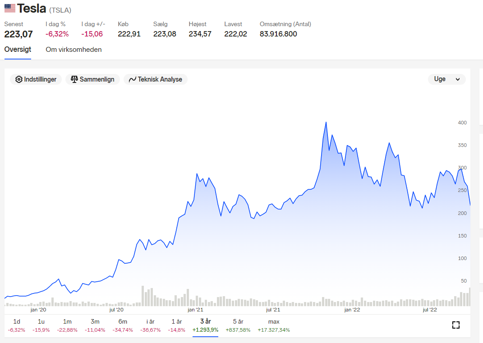This screenshot has width=483, height=343.
Task: Select the 3 år time range
Action: 206,325
